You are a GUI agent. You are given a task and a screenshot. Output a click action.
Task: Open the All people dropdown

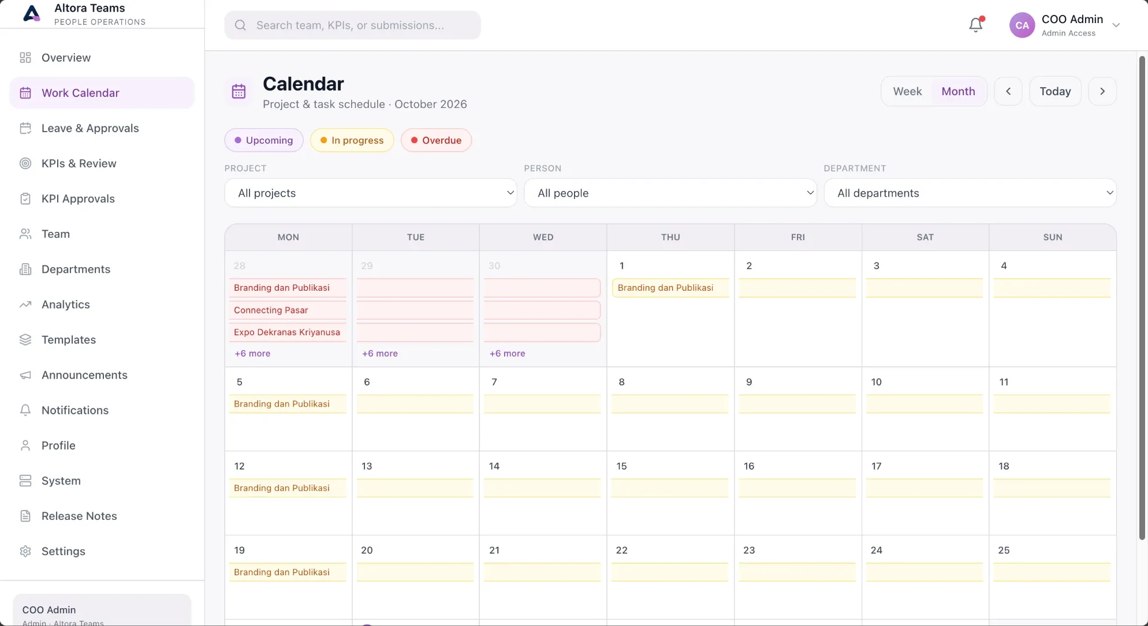[x=670, y=193]
